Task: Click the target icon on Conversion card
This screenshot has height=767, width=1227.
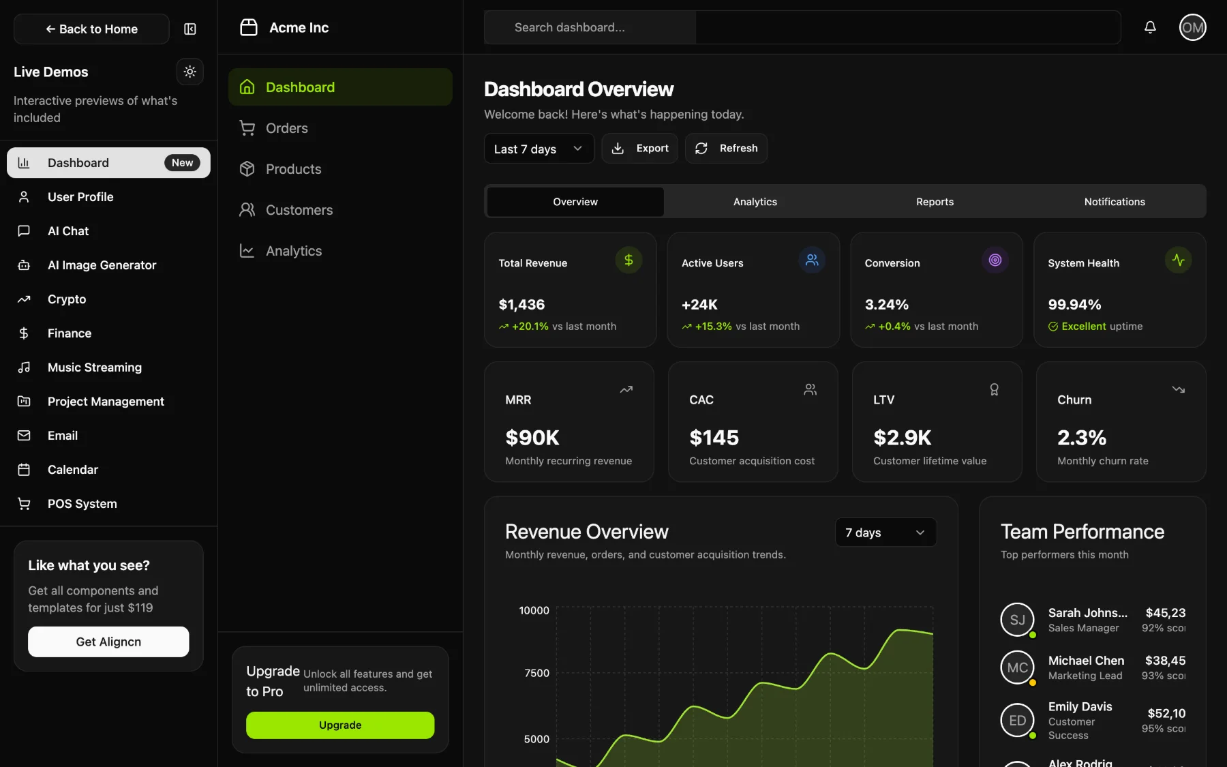Action: 995,260
